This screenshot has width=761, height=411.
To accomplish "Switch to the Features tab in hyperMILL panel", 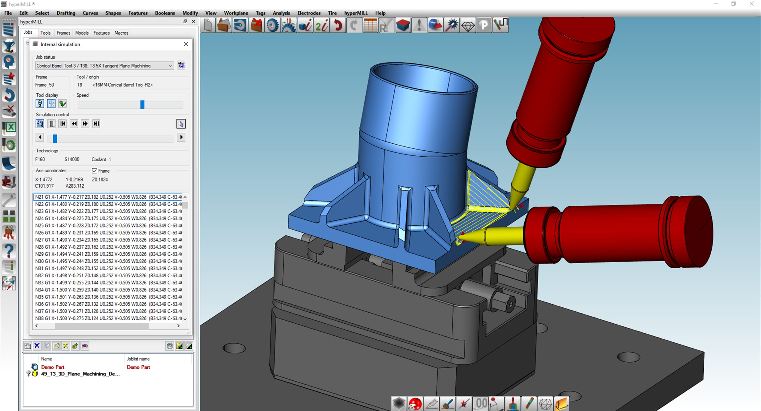I will coord(101,33).
